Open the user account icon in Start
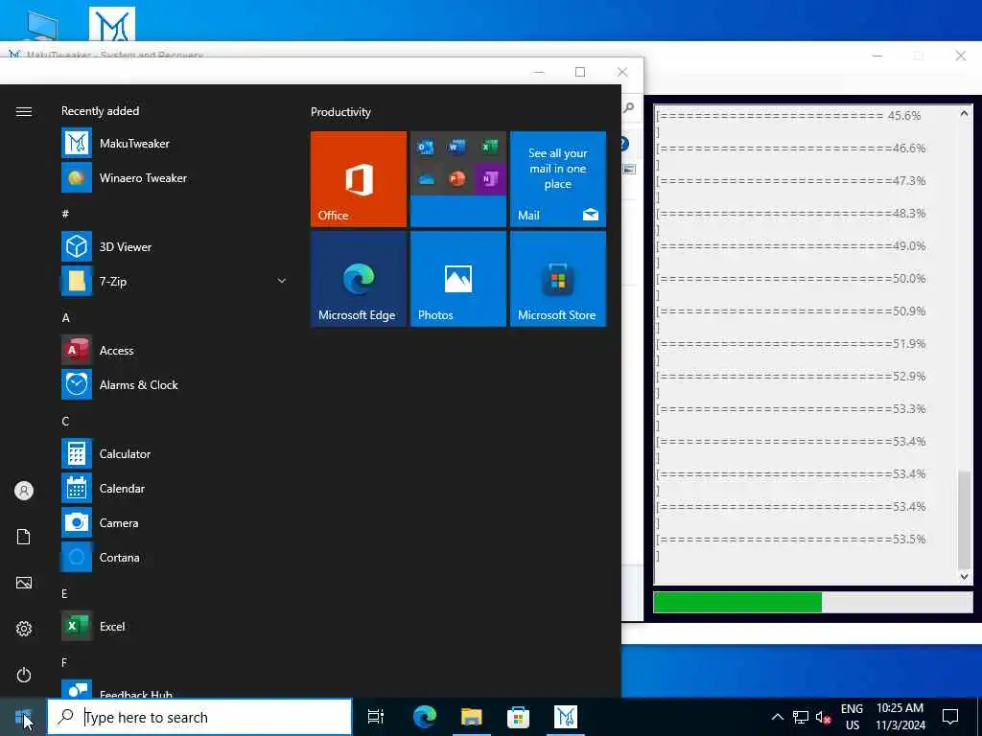 (x=24, y=491)
